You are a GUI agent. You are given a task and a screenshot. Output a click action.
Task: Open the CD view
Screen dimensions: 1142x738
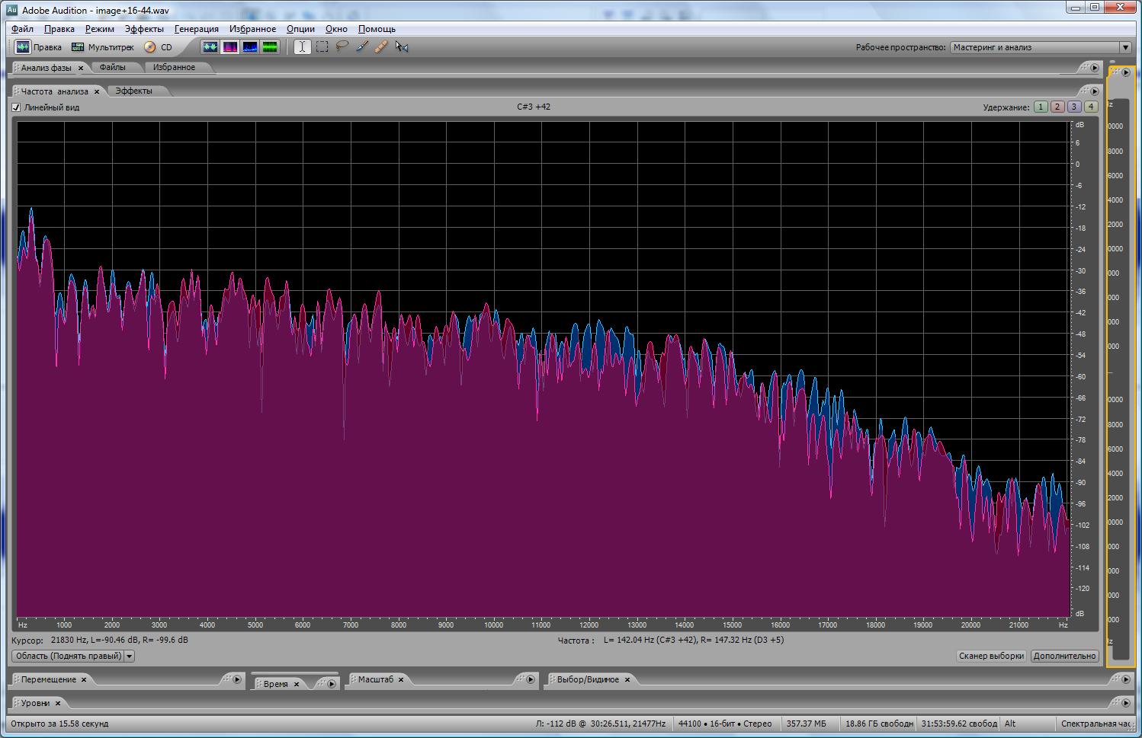coord(159,47)
